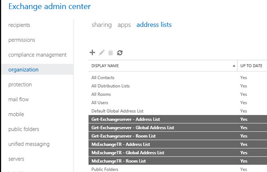Screen dimensions: 267x172
Task: Add a new address list with plus icon
Action: (x=92, y=53)
